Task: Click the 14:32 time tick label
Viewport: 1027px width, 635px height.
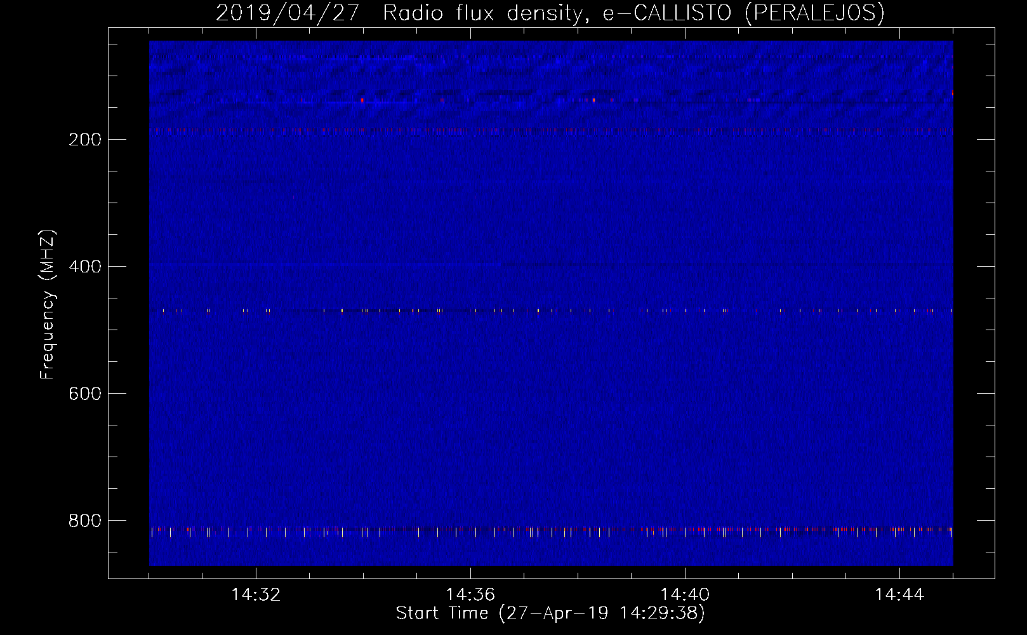Action: [x=256, y=595]
